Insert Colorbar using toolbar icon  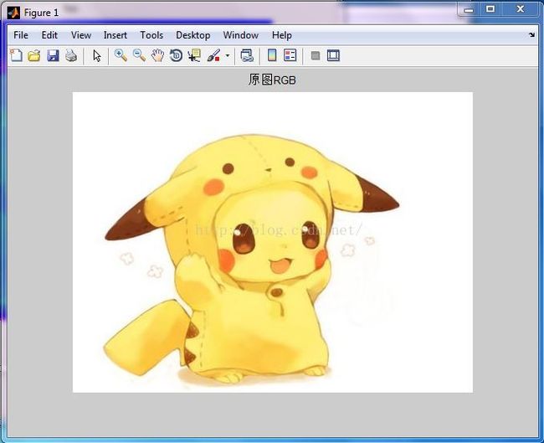point(272,55)
